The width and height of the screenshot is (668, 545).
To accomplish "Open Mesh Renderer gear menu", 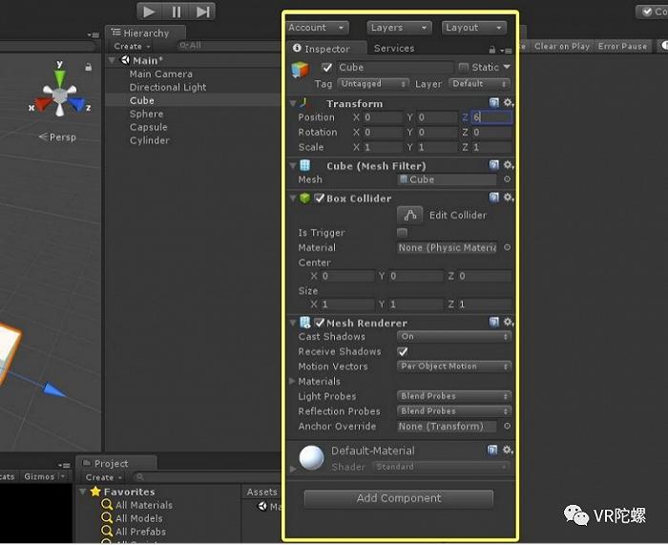I will coord(509,323).
